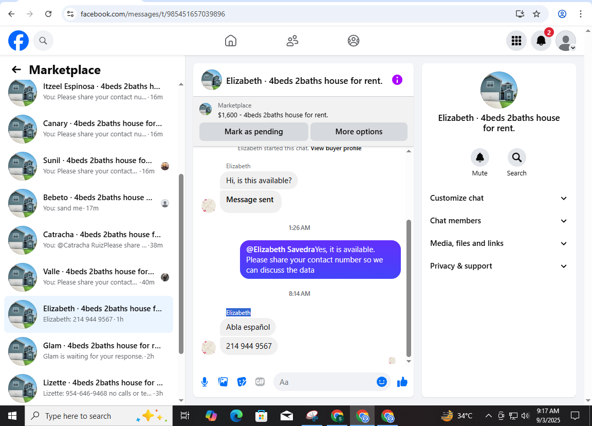Screen dimensions: 592x426
Task: Click the large listing photo in right panel
Action: point(499,91)
